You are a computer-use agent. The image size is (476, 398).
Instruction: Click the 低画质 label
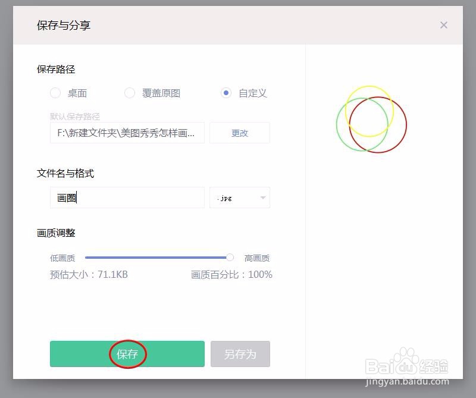(62, 258)
